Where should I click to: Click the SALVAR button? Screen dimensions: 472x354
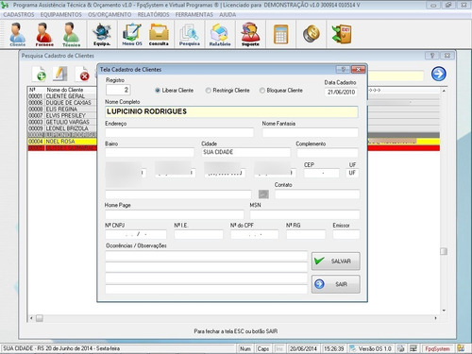336,261
